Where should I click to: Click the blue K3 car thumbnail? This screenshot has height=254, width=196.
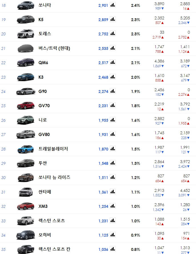click(26, 77)
